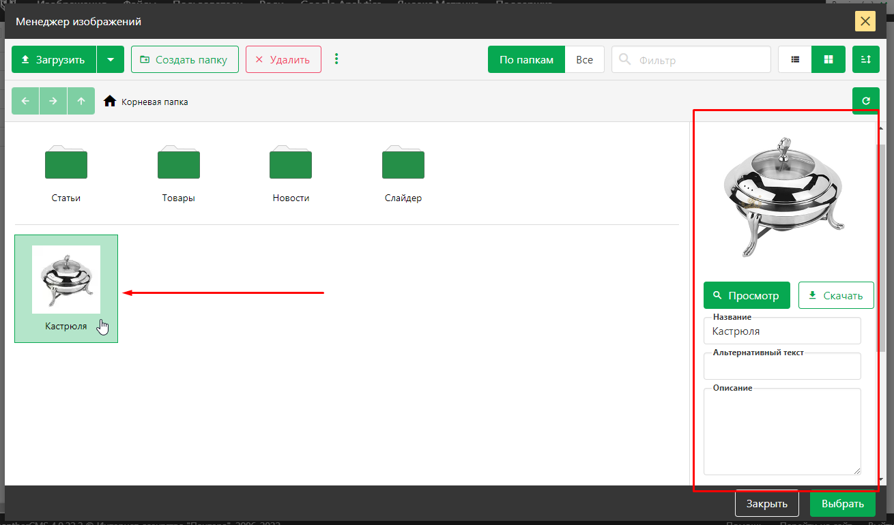Click the details panel vertical scrollbar

tap(882, 245)
